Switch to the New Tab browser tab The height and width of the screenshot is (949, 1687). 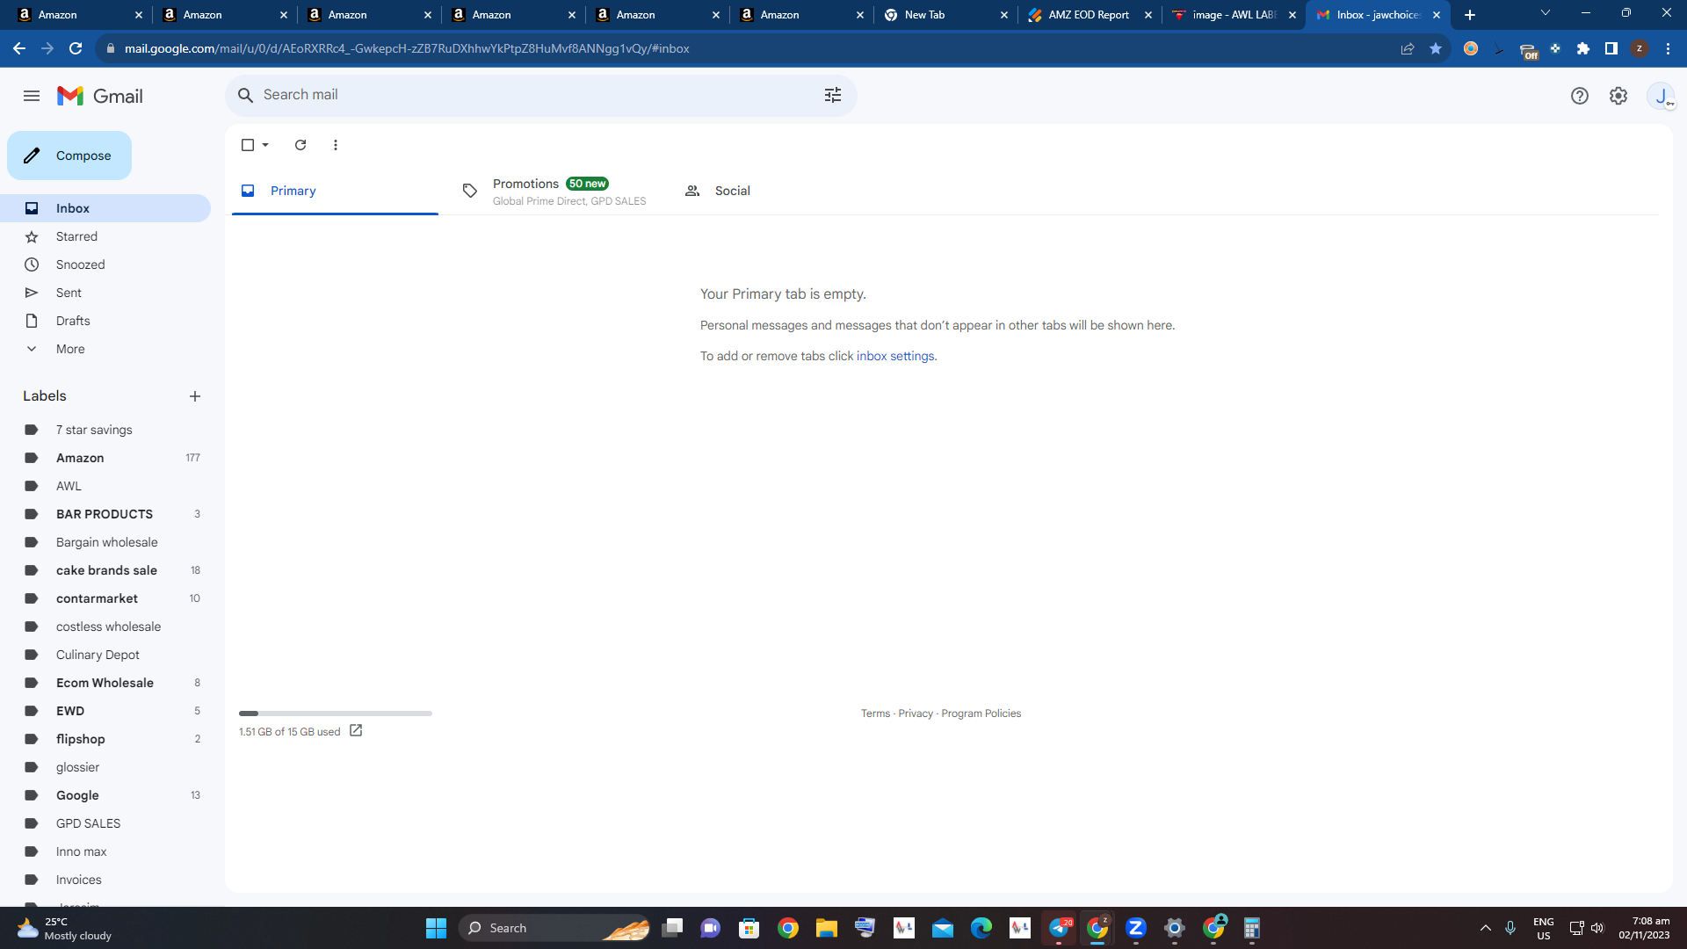pos(945,15)
